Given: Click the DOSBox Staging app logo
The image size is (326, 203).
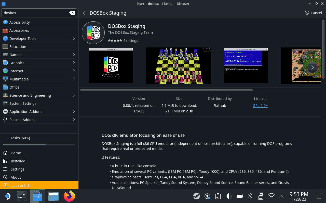Looking at the screenshot, I should click(93, 33).
